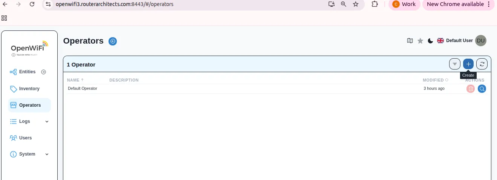This screenshot has width=497, height=180.
Task: Open the Default User avatar menu
Action: point(480,41)
